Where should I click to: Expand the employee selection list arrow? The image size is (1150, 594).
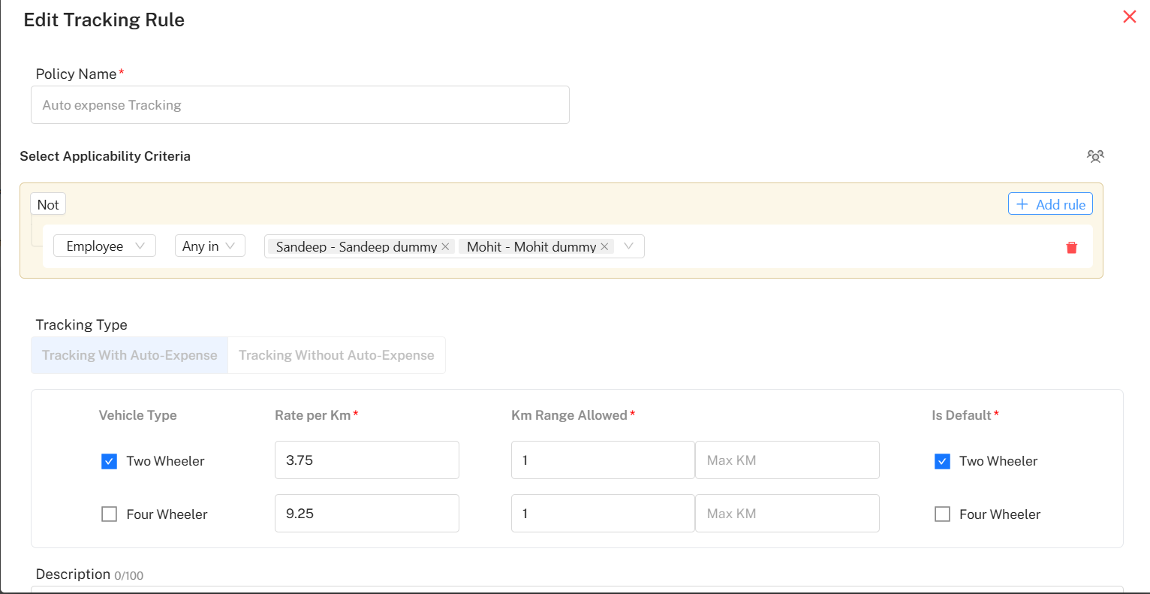[x=628, y=246]
